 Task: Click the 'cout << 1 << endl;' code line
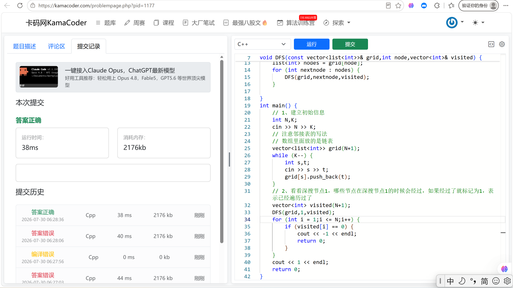click(x=300, y=262)
